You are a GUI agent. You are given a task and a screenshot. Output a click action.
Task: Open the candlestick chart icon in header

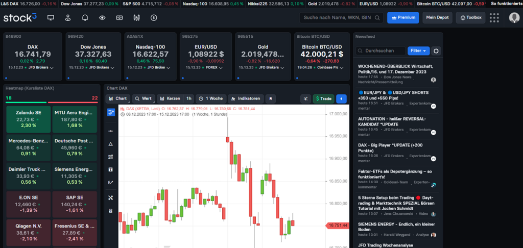tap(136, 18)
